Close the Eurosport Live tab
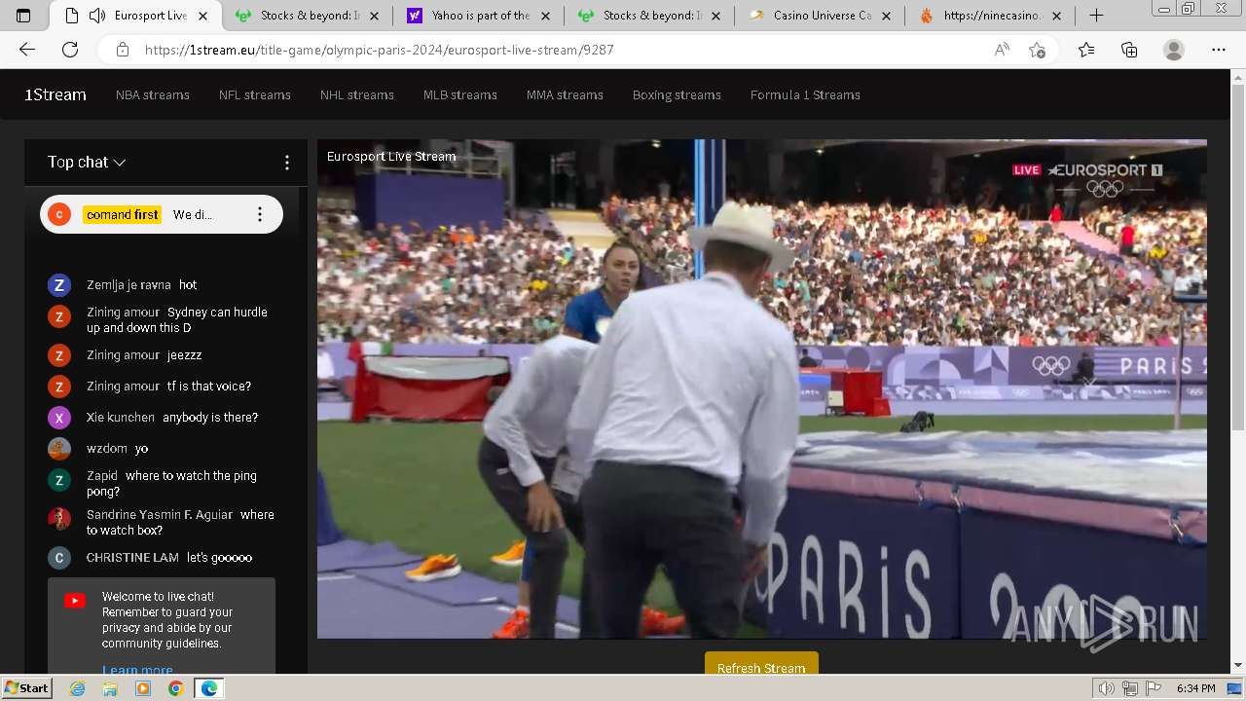This screenshot has height=701, width=1246. pyautogui.click(x=202, y=16)
